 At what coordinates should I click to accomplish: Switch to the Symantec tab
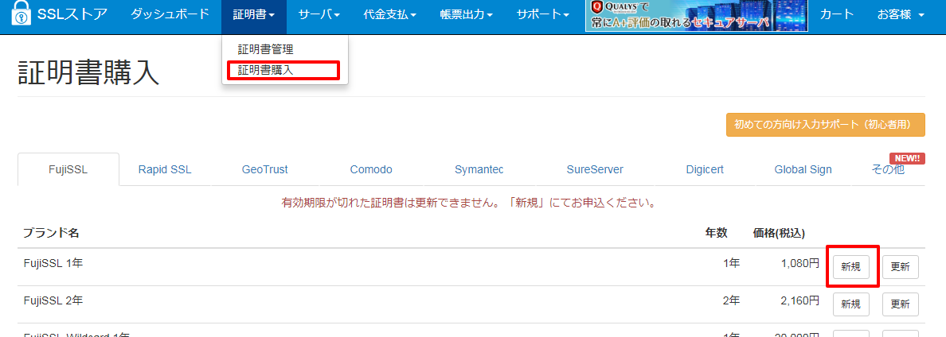tap(479, 170)
